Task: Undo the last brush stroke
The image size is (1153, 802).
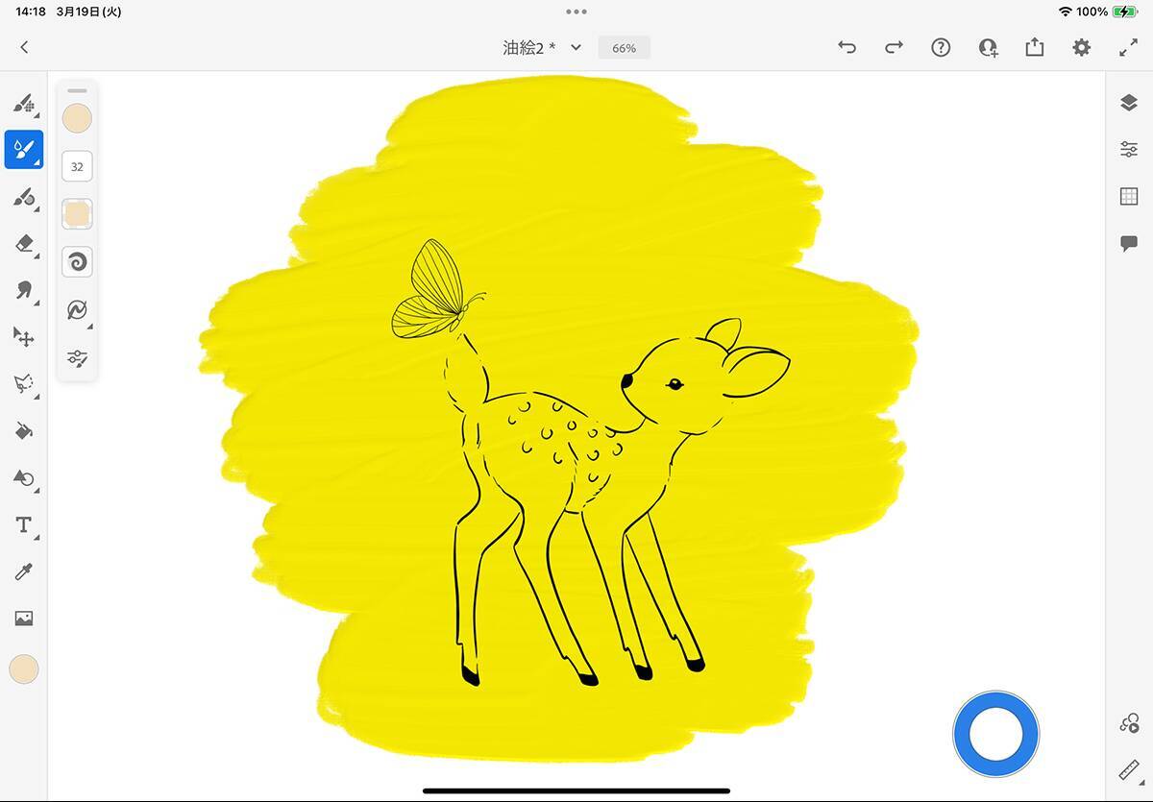Action: (x=846, y=47)
